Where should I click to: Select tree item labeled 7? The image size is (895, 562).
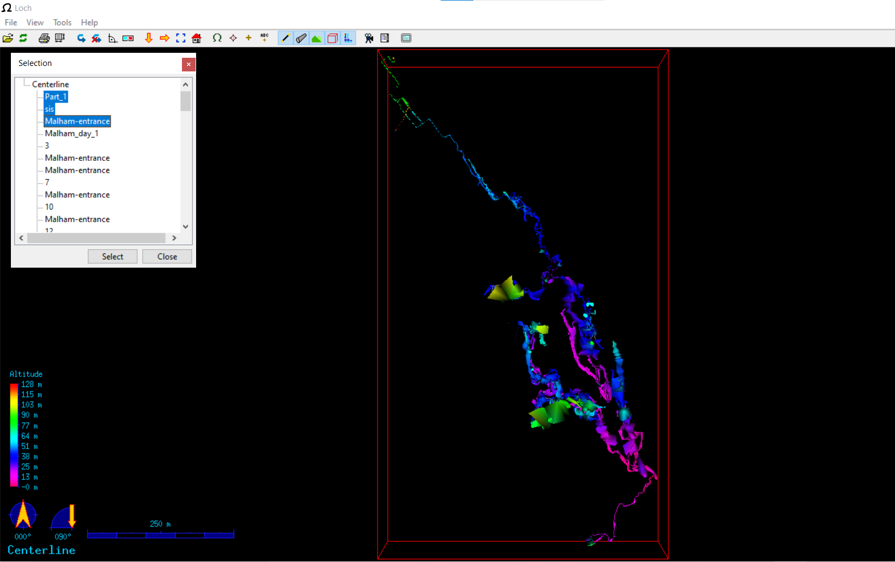click(x=47, y=183)
